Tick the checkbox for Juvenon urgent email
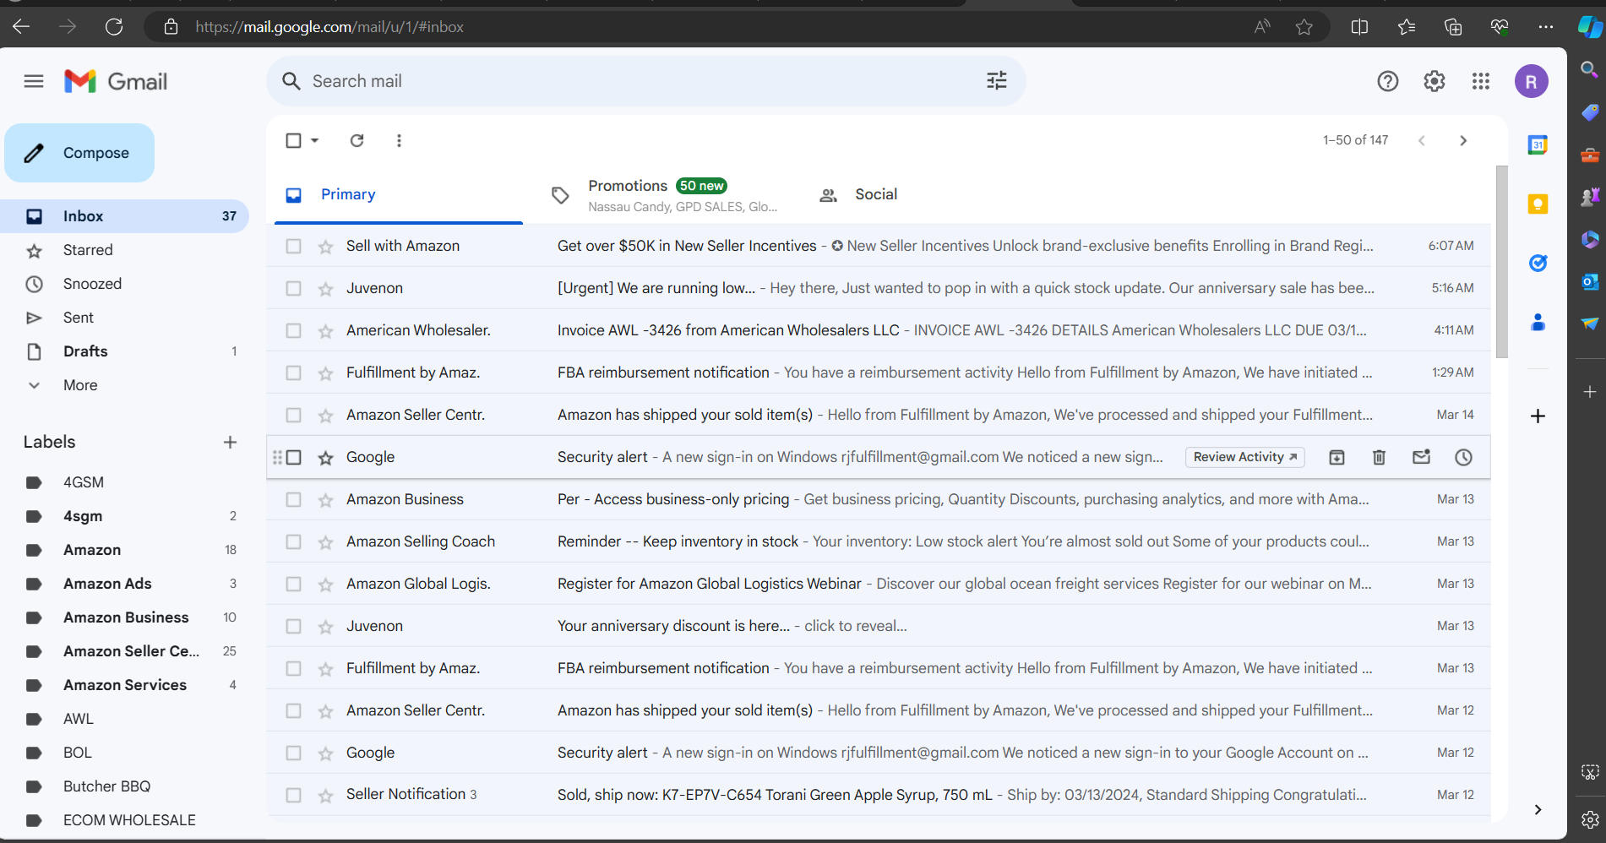Viewport: 1606px width, 843px height. click(293, 288)
